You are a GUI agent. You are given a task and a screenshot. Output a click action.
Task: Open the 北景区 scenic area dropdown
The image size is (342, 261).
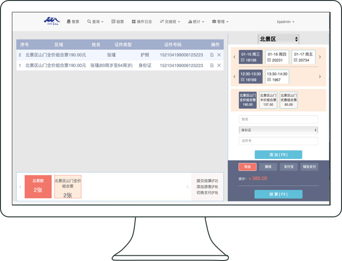point(278,39)
